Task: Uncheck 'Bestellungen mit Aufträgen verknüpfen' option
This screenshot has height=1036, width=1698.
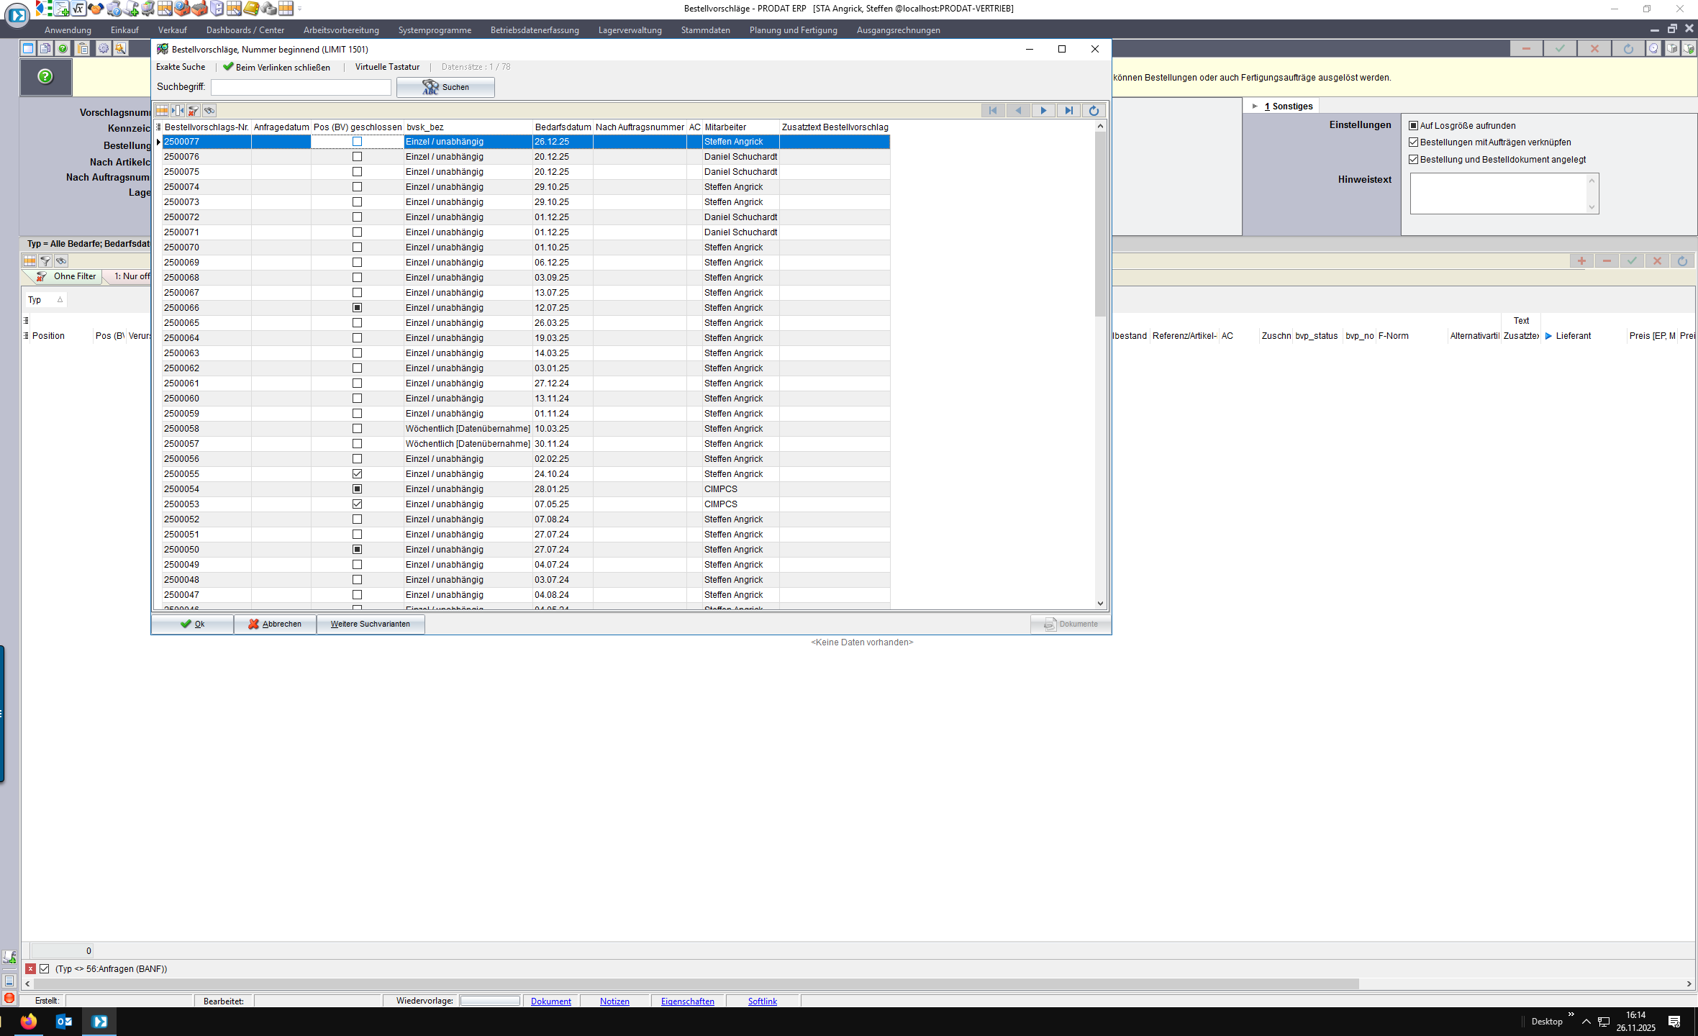Action: 1414,142
